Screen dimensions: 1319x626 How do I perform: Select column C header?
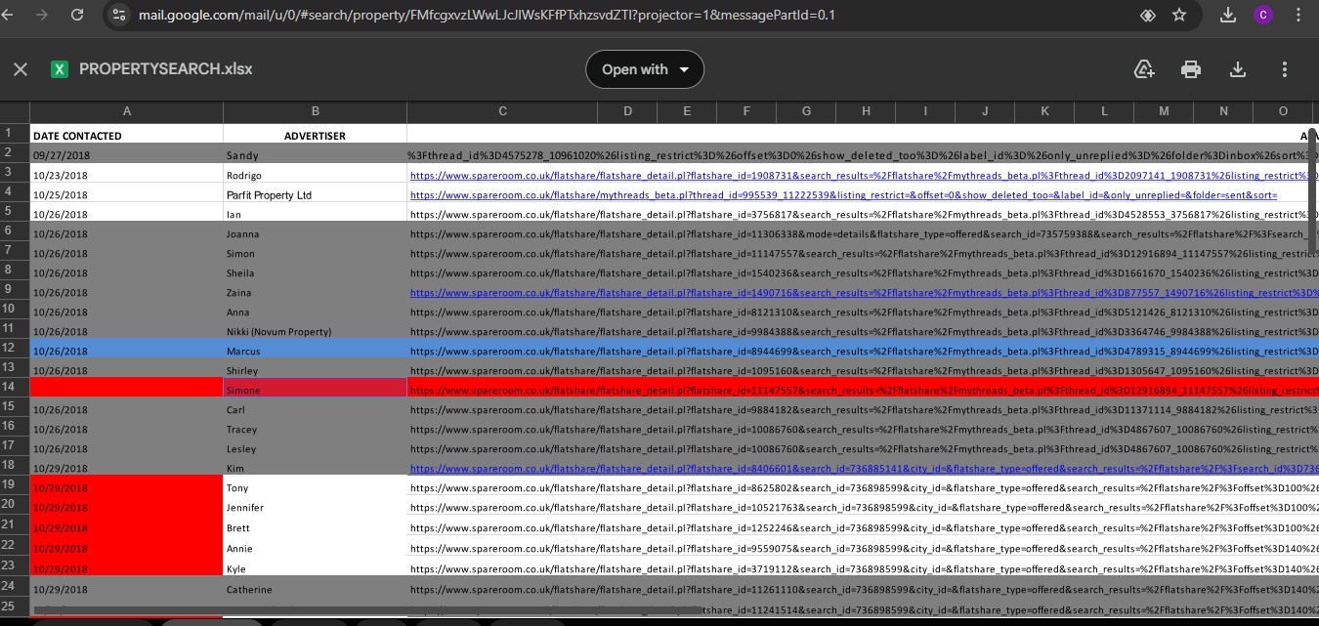[x=502, y=111]
